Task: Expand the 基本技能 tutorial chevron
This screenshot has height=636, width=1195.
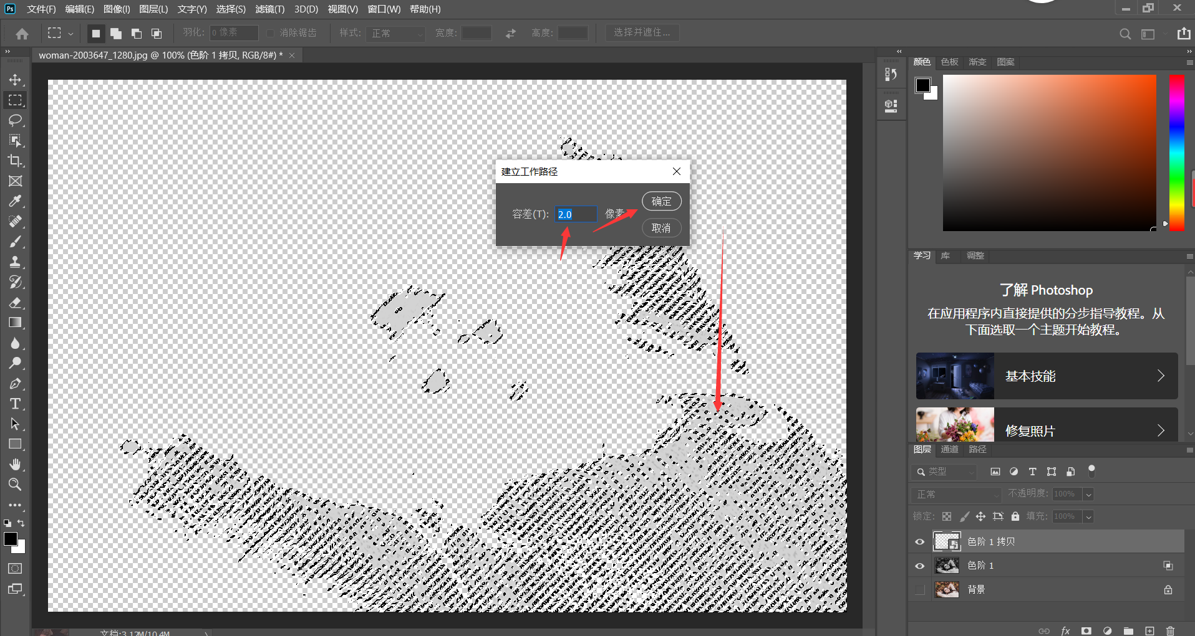Action: click(1161, 376)
